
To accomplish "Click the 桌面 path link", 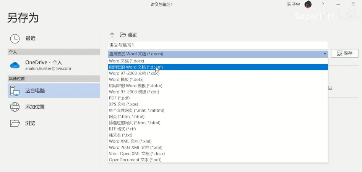I will click(x=133, y=35).
